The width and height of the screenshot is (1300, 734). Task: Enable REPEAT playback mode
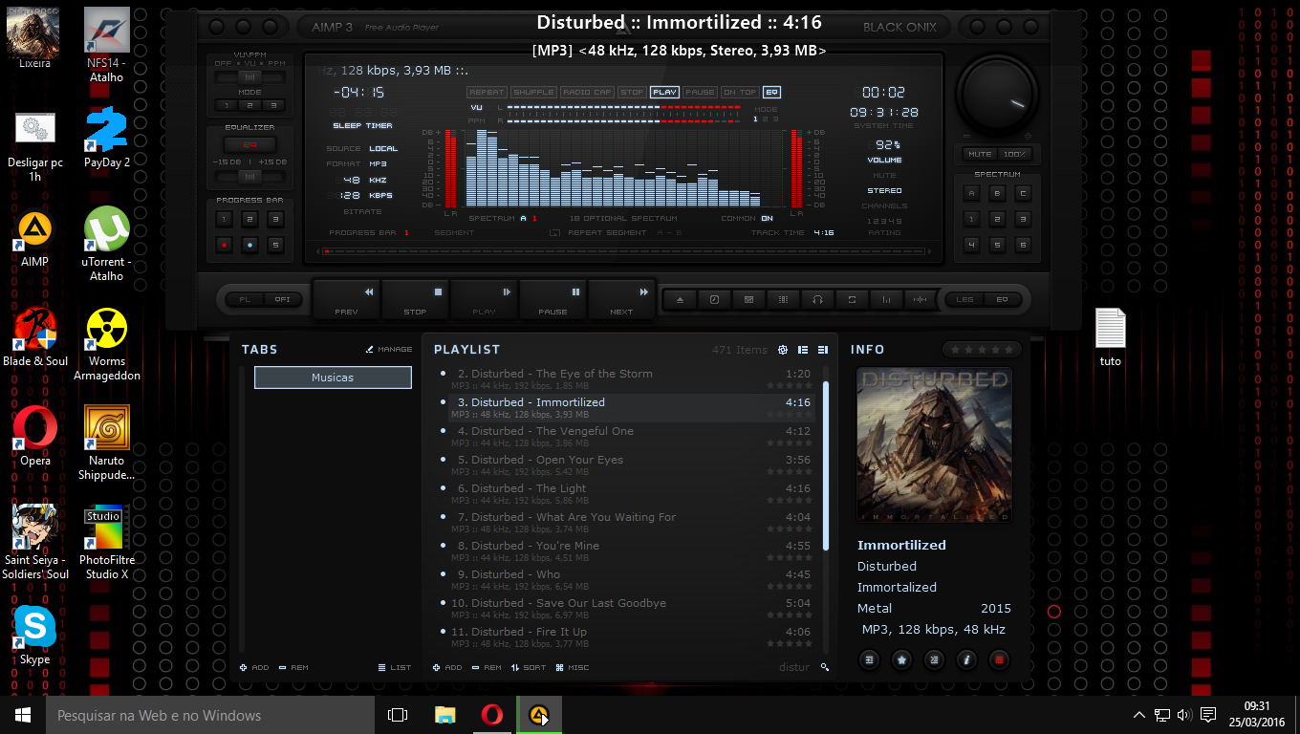coord(487,92)
